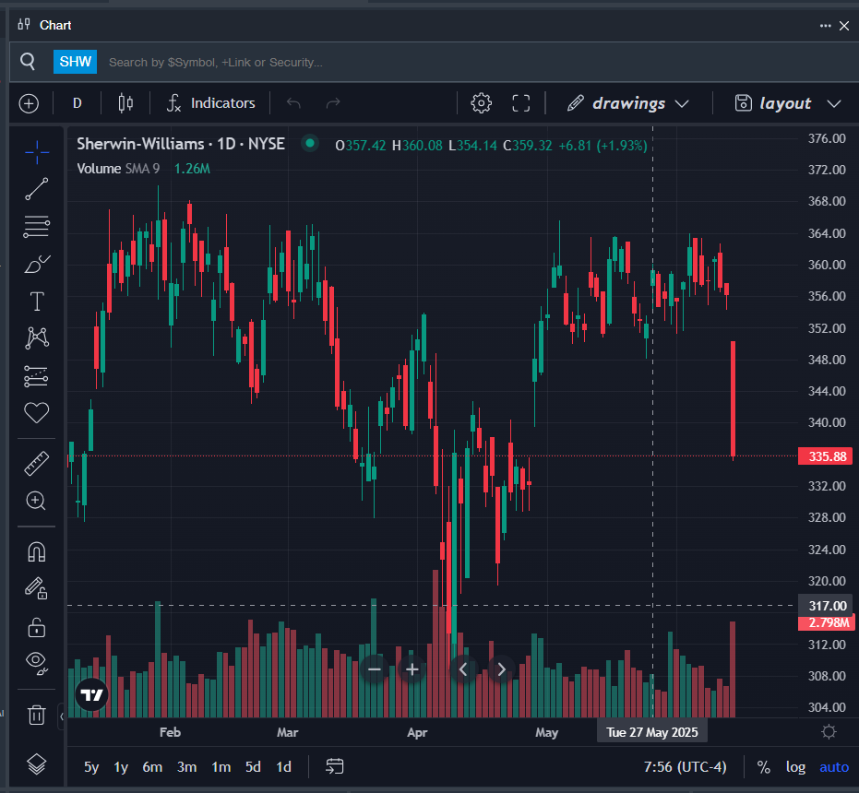859x793 pixels.
Task: Open the forecasting and measurement tools
Action: point(37,376)
